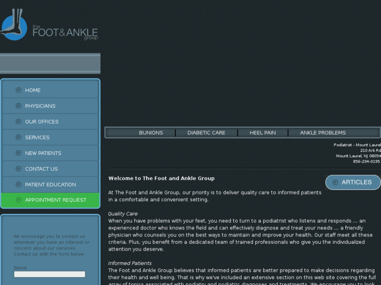This screenshot has width=381, height=285.
Task: Click the bullet icon beside PATIENT EDUCATION
Action: point(18,185)
